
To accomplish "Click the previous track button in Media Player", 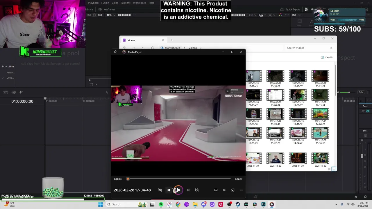I will click(169, 190).
